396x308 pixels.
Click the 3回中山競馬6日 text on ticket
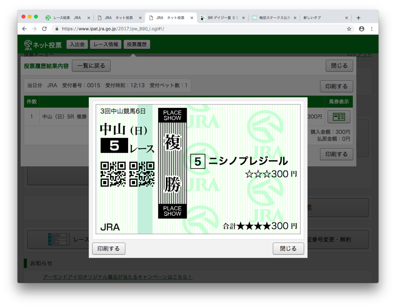(x=123, y=111)
